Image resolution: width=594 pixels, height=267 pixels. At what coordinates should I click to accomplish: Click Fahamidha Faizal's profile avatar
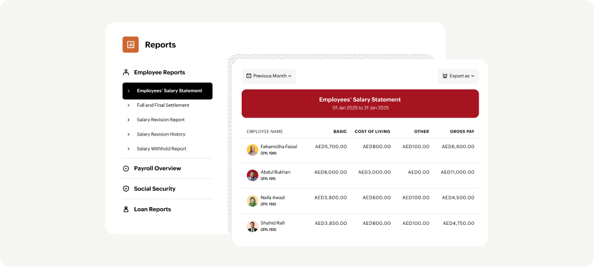click(x=252, y=150)
